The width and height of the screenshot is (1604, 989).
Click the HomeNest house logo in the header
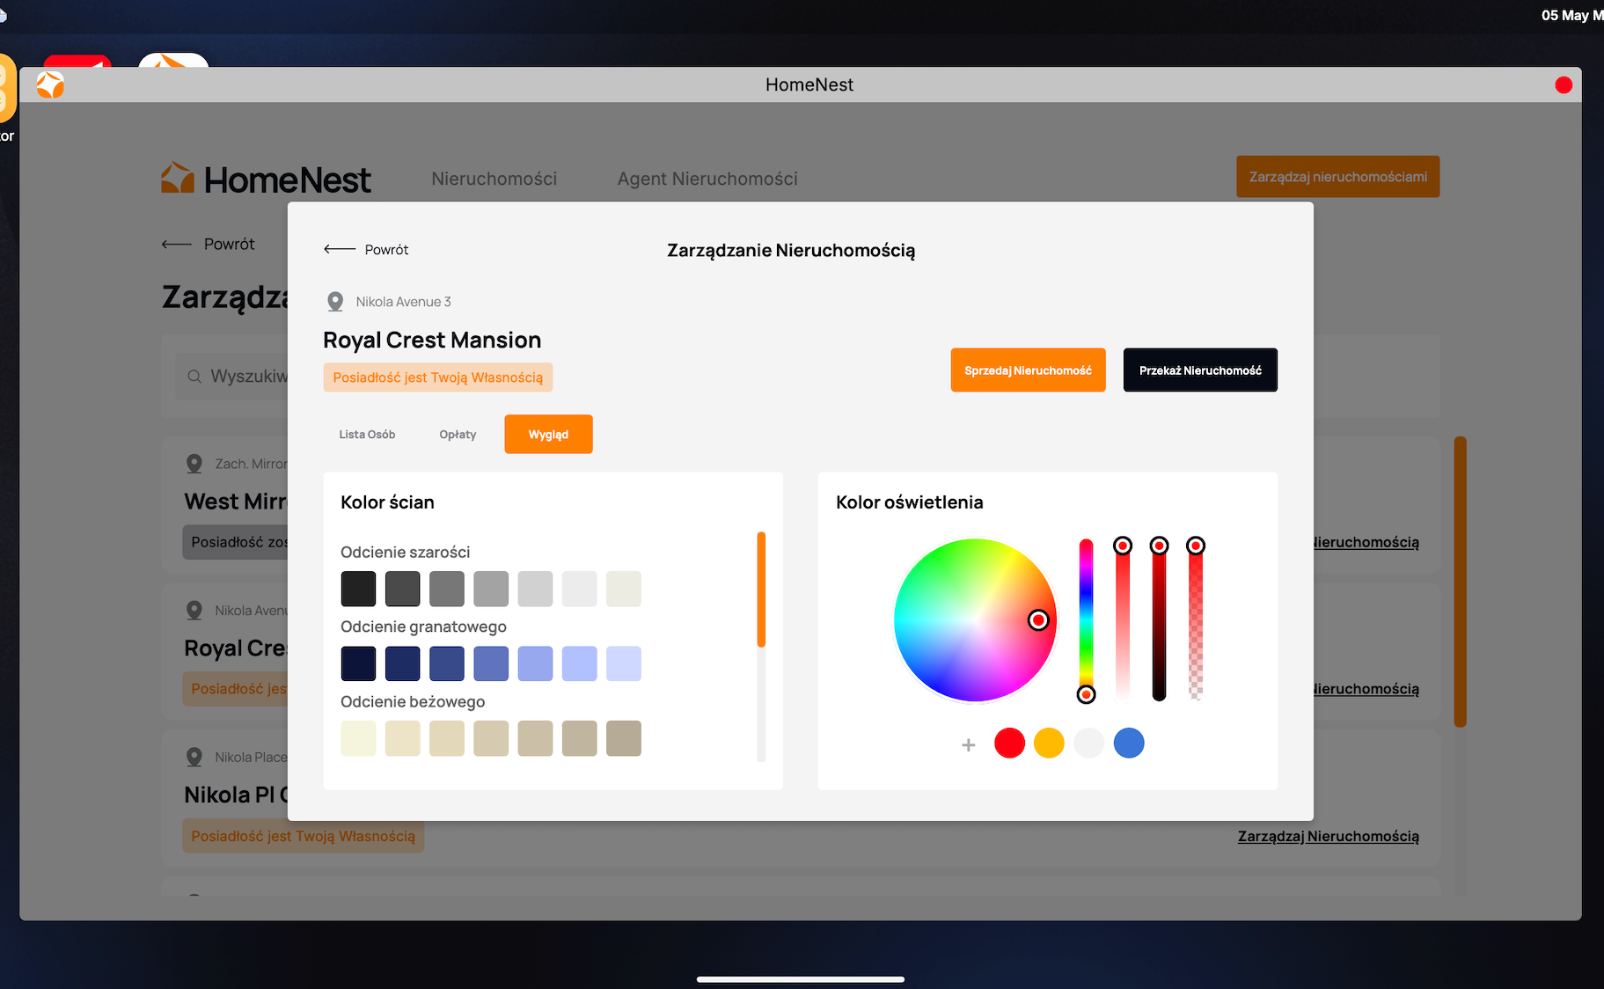(x=178, y=179)
